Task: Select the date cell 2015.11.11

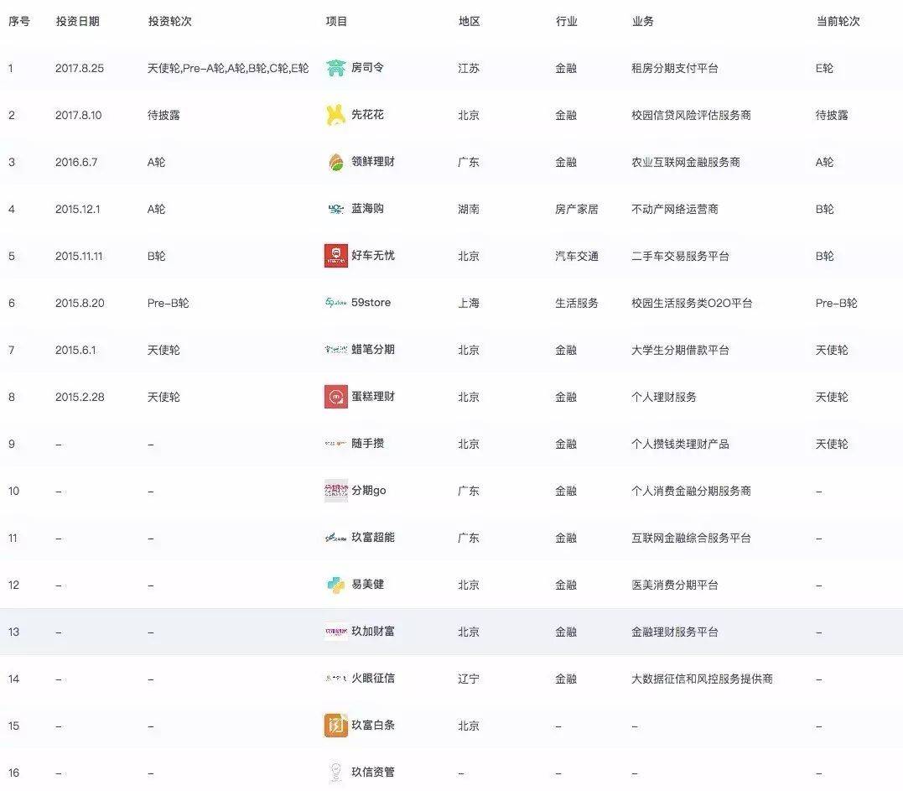Action: coord(79,257)
